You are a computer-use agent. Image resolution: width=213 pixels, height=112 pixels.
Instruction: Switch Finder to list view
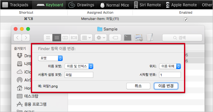(57, 38)
